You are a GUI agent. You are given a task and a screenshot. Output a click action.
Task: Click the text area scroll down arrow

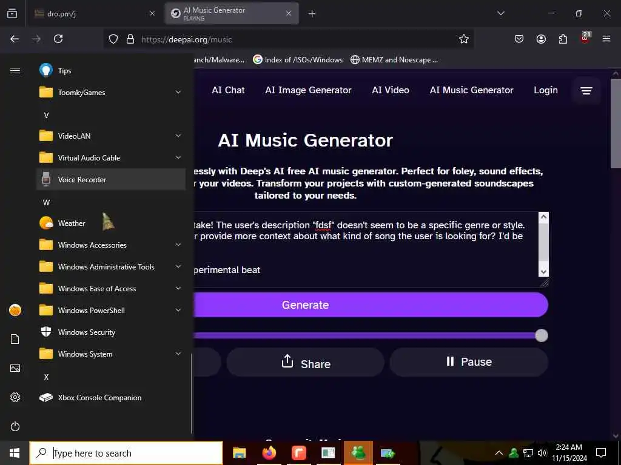(x=544, y=272)
